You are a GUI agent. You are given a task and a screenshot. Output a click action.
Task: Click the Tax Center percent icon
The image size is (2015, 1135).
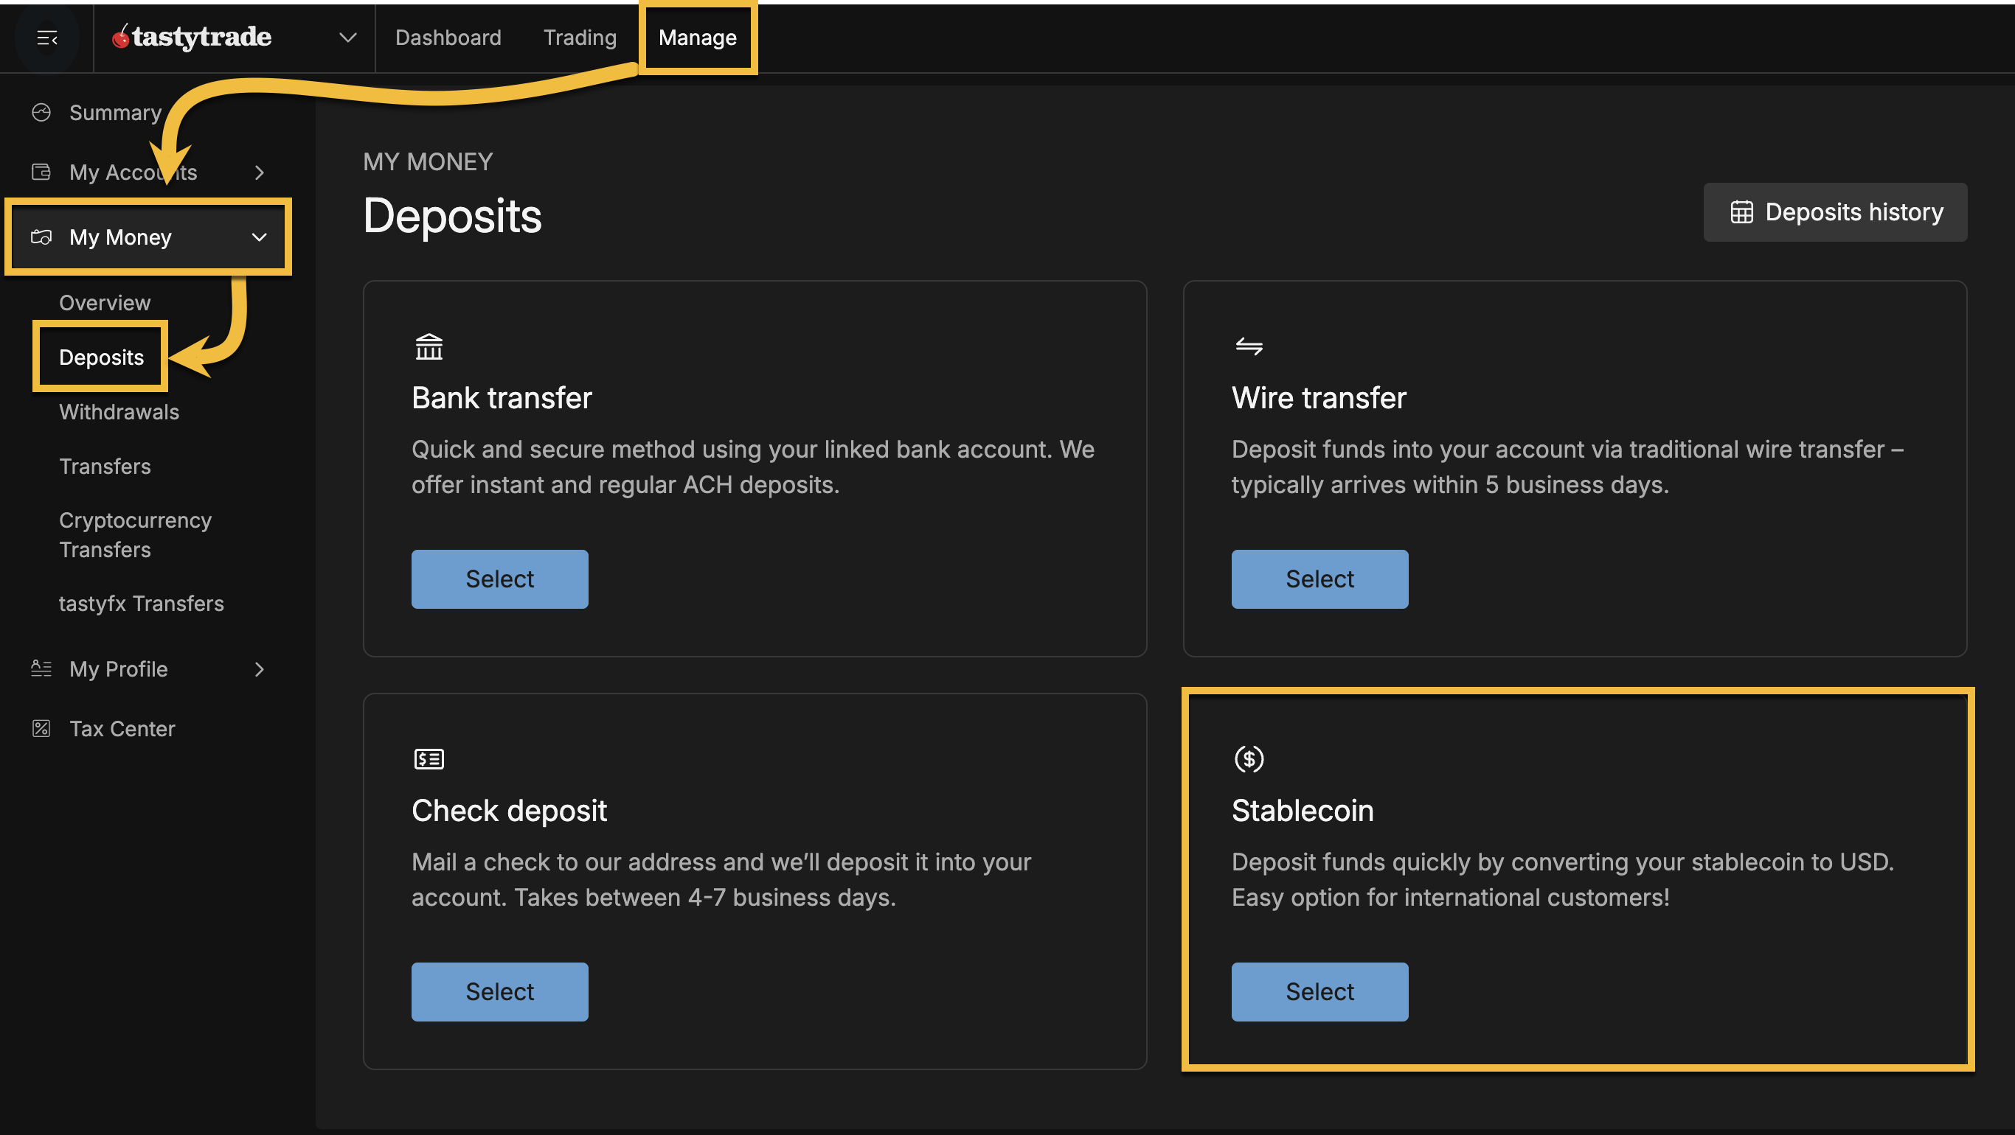pyautogui.click(x=41, y=727)
